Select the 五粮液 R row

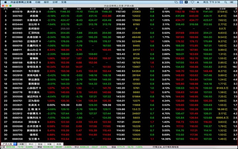[119, 109]
